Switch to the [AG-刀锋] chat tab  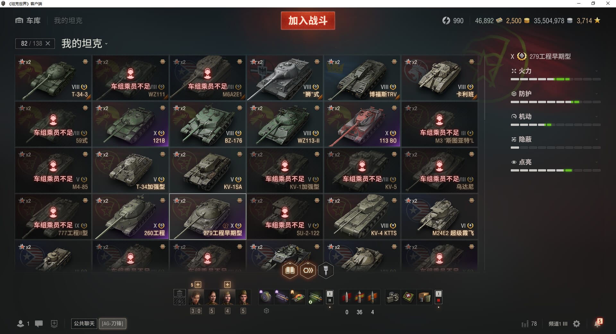pos(112,323)
